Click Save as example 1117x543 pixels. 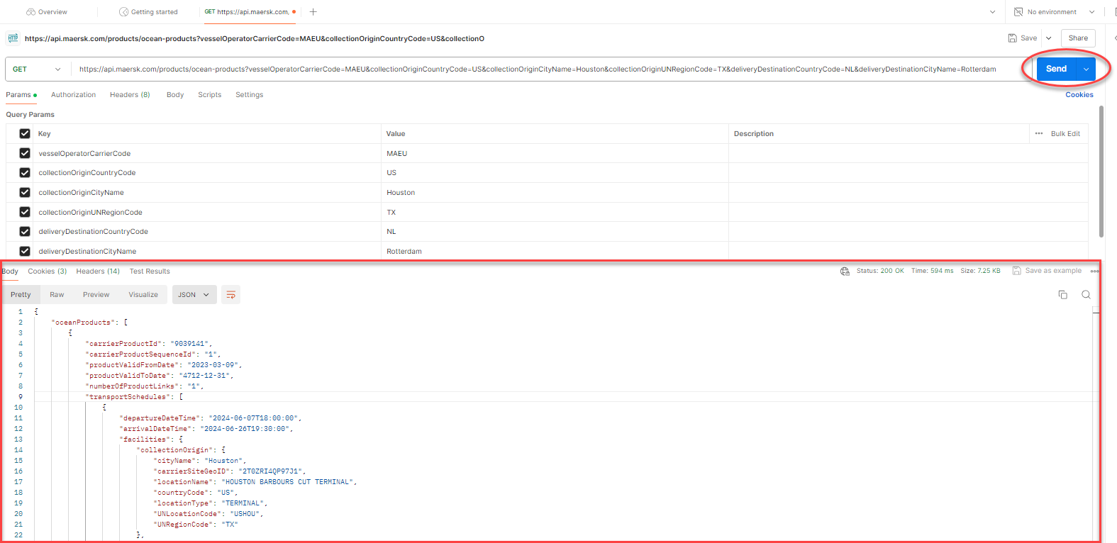[1047, 271]
